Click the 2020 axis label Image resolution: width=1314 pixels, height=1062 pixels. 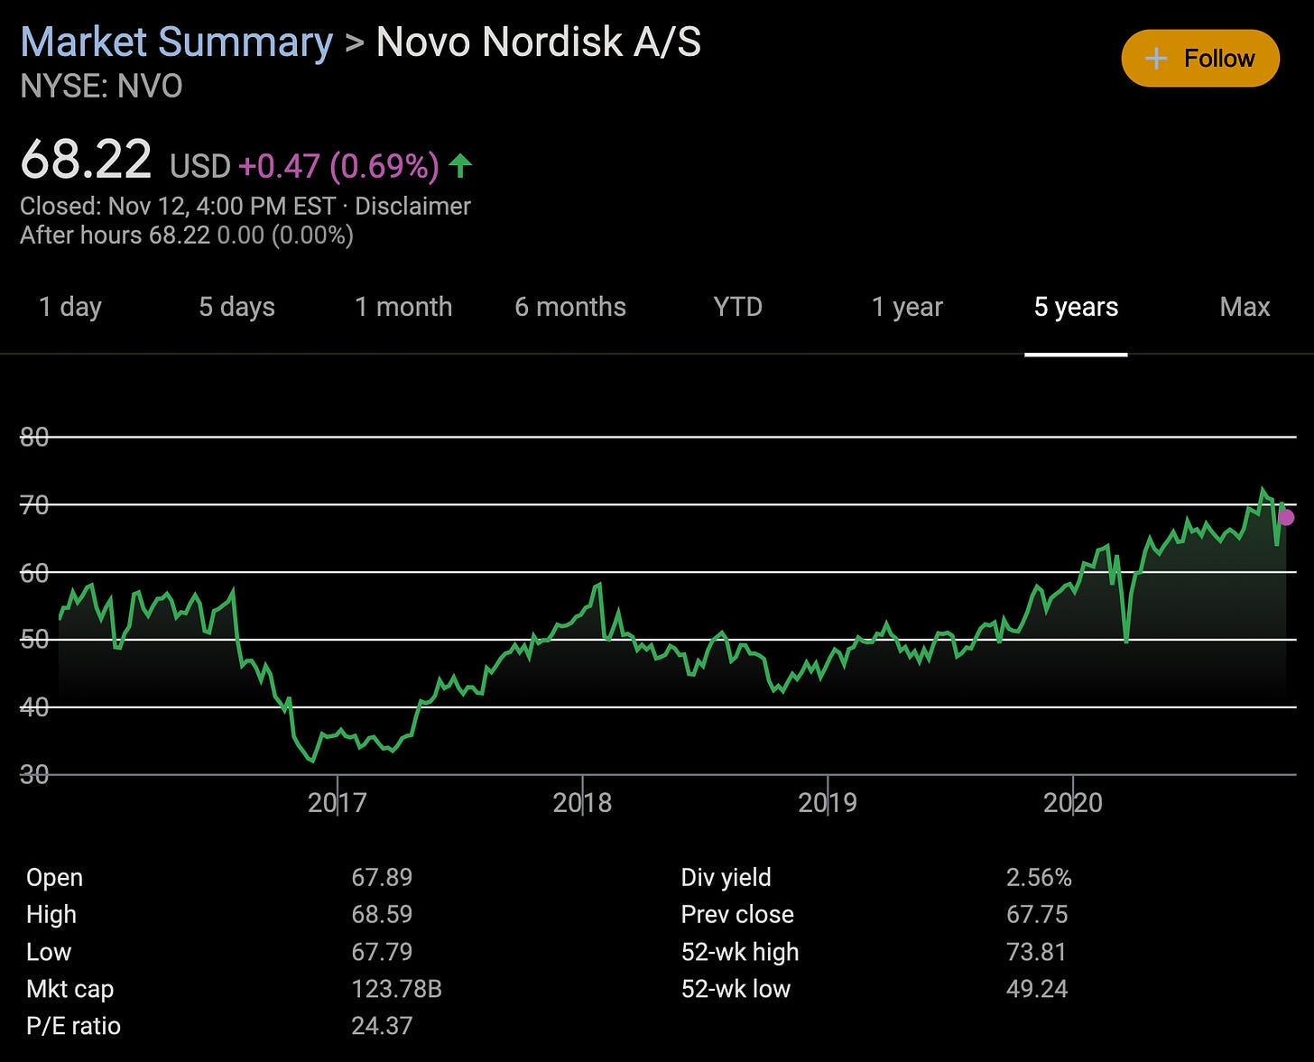tap(1073, 802)
